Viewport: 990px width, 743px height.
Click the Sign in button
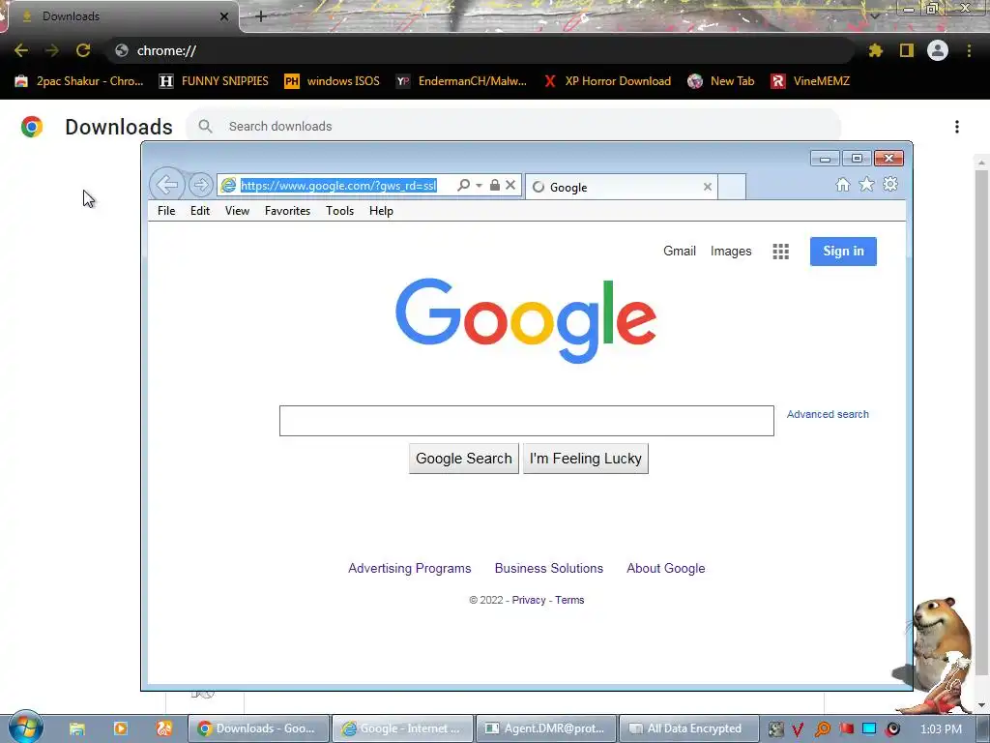843,252
